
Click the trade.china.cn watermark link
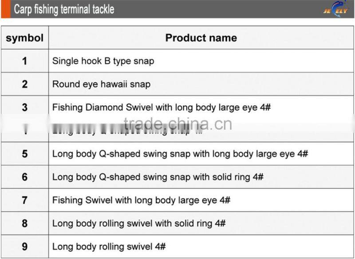(177, 124)
